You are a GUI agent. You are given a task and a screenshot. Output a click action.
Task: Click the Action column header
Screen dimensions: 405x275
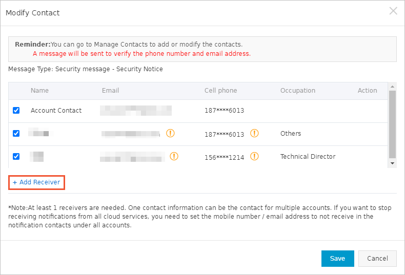click(x=367, y=91)
